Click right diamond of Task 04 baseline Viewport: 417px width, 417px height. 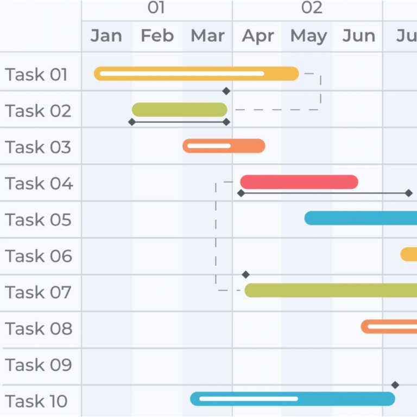click(409, 193)
